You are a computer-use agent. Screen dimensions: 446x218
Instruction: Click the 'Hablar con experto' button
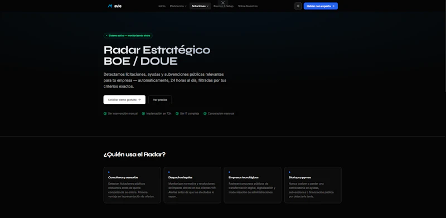pyautogui.click(x=321, y=6)
